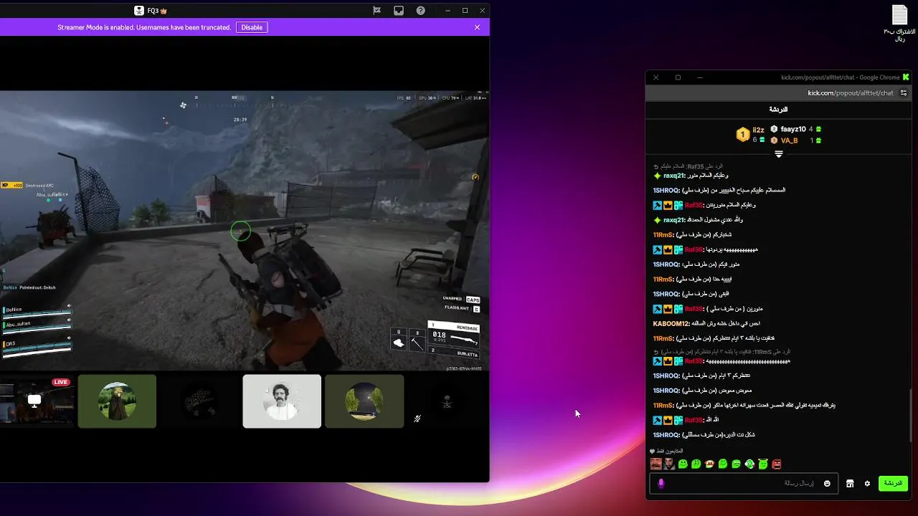Click the FQ3 server avatar in title bar
Viewport: 918px width, 516px height.
[139, 11]
